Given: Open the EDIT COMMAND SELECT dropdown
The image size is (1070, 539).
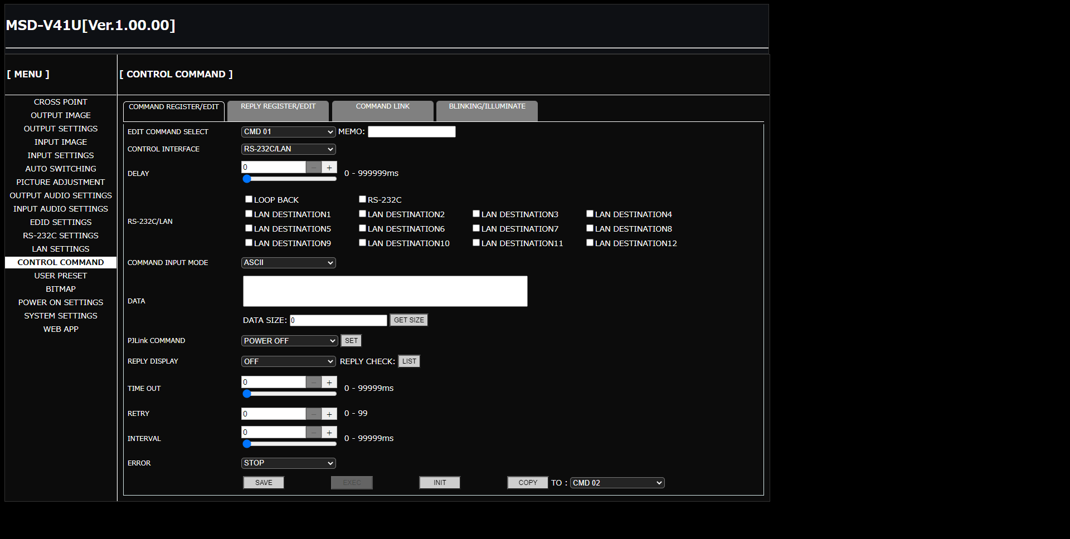Looking at the screenshot, I should coord(288,132).
